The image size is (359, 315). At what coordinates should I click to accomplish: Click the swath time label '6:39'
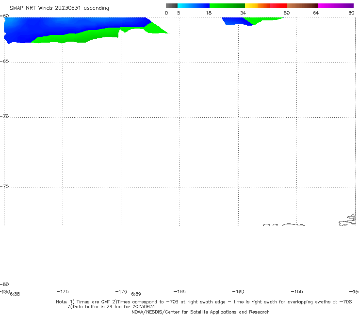tap(136, 294)
